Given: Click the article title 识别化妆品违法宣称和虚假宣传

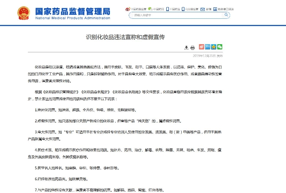Looking at the screenshot, I should 125,37.
